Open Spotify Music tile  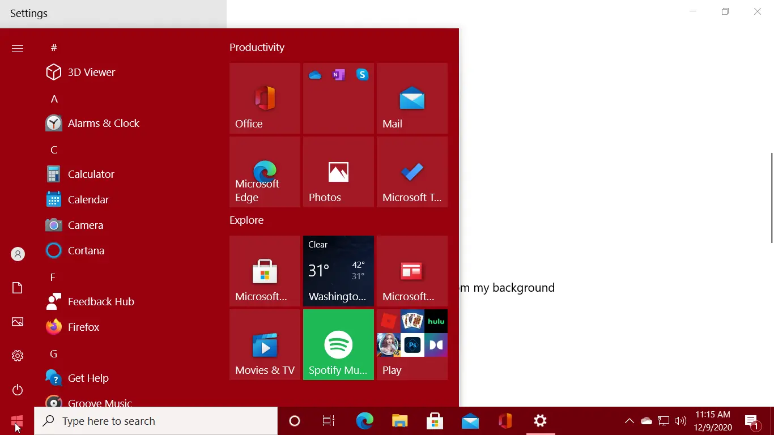click(338, 344)
